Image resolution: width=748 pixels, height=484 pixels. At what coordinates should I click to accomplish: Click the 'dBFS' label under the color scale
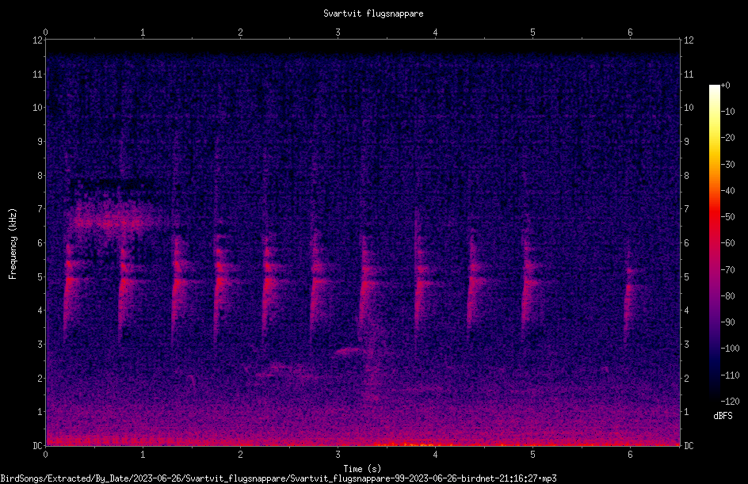pos(723,416)
